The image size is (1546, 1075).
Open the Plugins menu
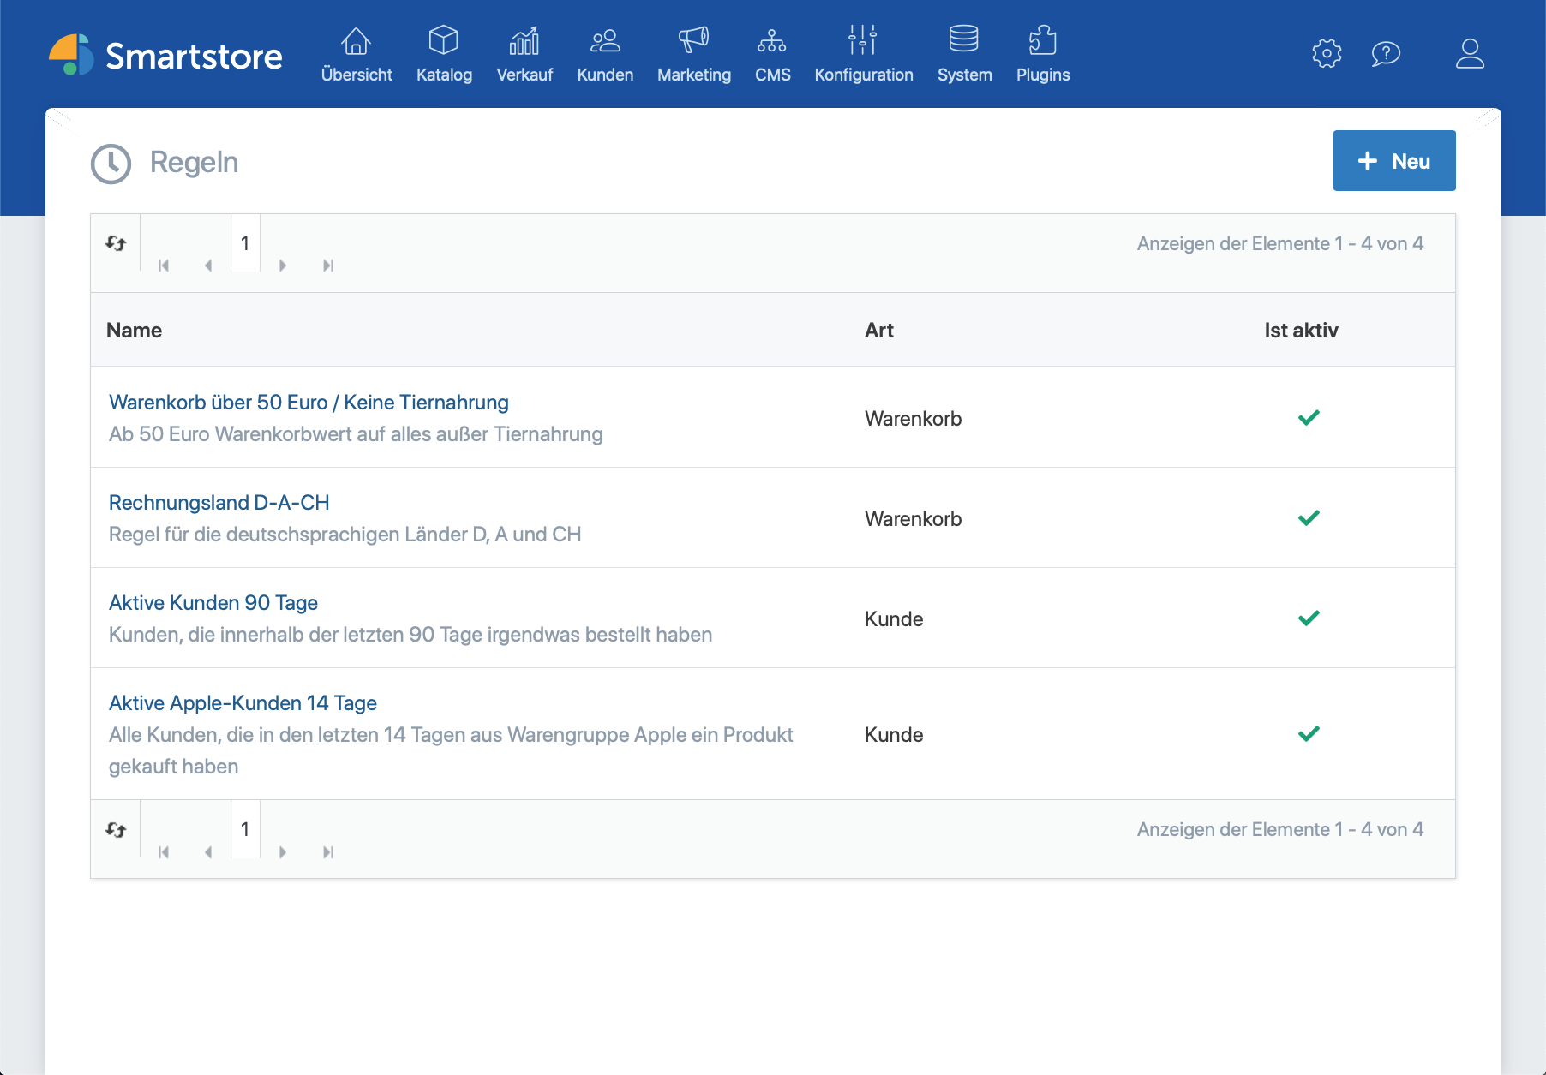1042,54
